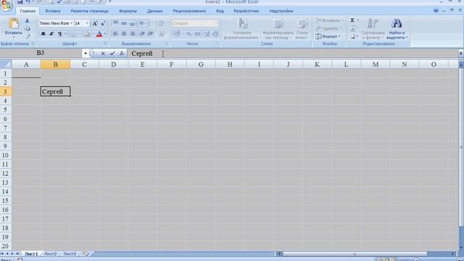Screen dimensions: 464x261
Task: Toggle bottom vertical alignment
Action: 132,23
